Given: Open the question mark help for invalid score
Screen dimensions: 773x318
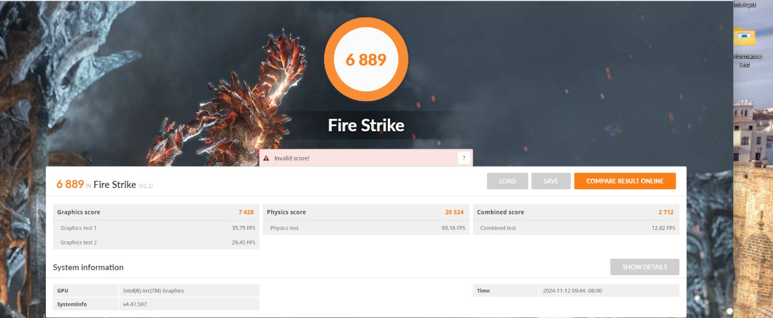Looking at the screenshot, I should tap(463, 158).
